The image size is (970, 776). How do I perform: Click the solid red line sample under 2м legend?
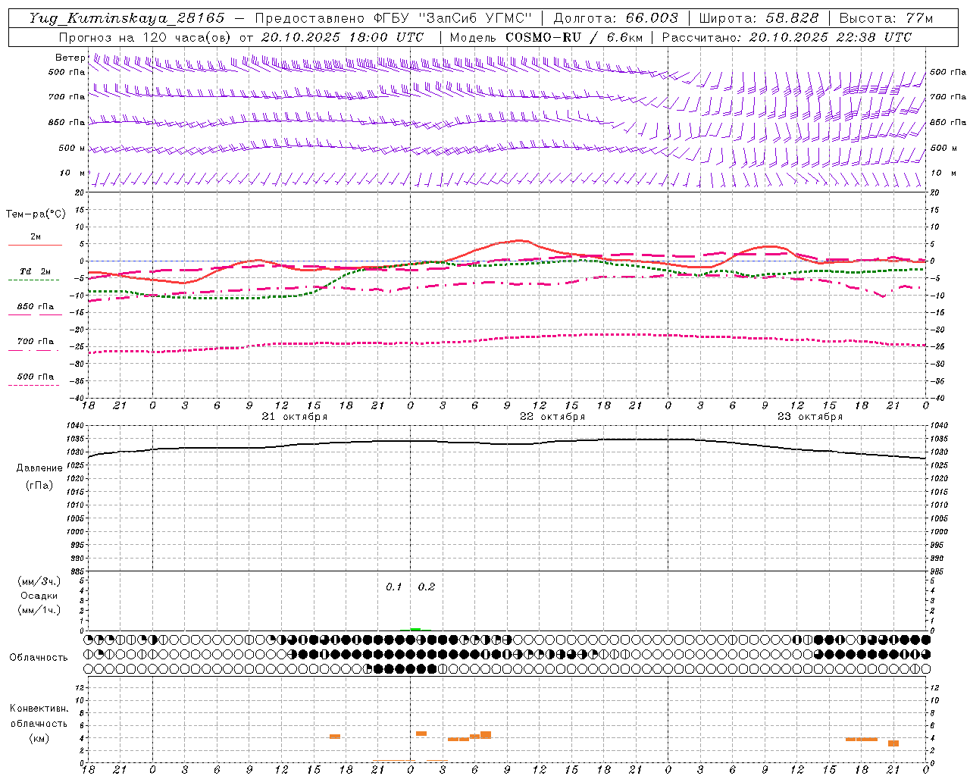(x=35, y=245)
